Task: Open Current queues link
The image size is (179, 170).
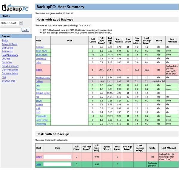Action: [x=10, y=70]
